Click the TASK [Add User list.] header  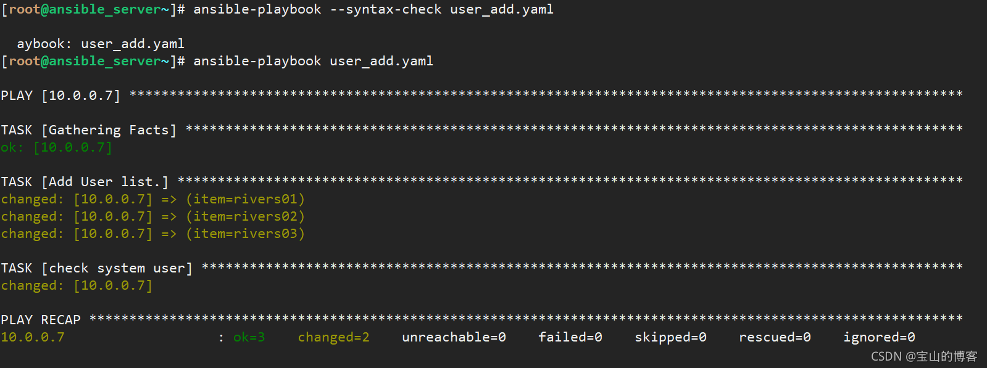[85, 182]
